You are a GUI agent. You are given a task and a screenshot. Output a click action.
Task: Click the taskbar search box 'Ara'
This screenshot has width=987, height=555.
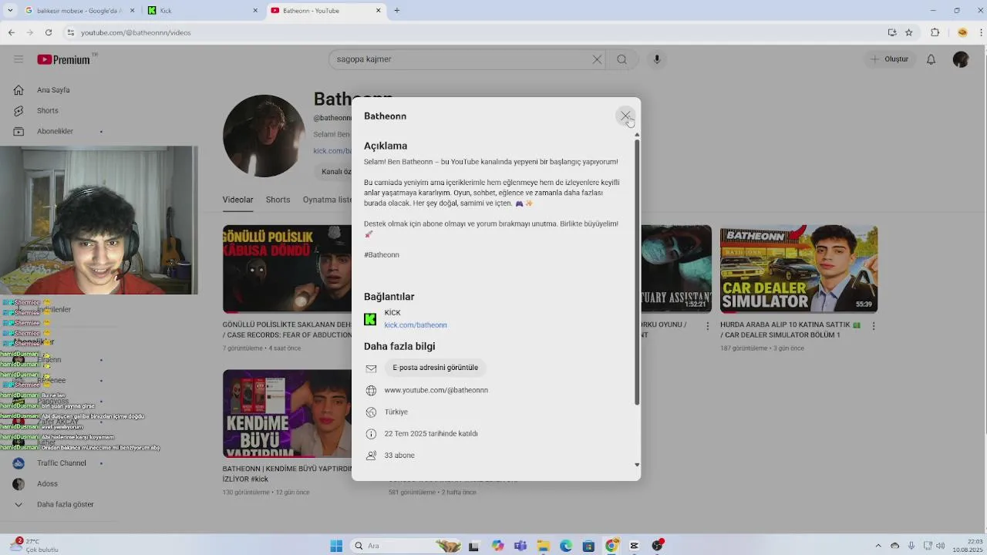click(x=406, y=546)
